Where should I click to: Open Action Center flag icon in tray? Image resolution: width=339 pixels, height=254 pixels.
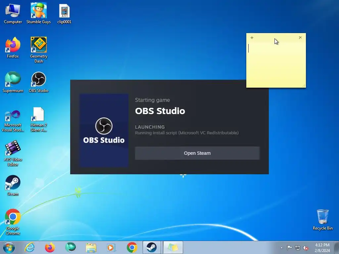[289, 248]
